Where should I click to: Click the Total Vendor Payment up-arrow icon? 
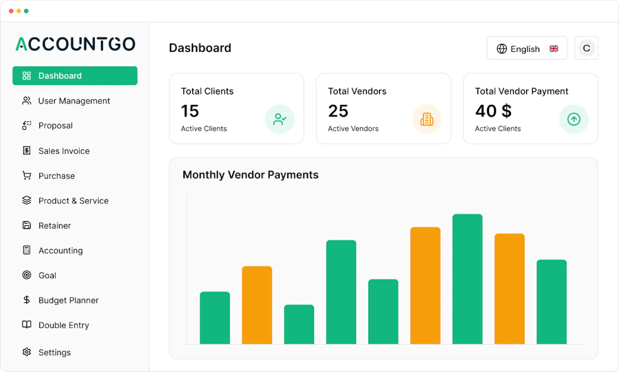574,119
